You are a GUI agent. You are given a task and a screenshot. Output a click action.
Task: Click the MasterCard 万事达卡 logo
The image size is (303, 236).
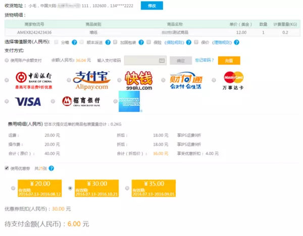[233, 81]
